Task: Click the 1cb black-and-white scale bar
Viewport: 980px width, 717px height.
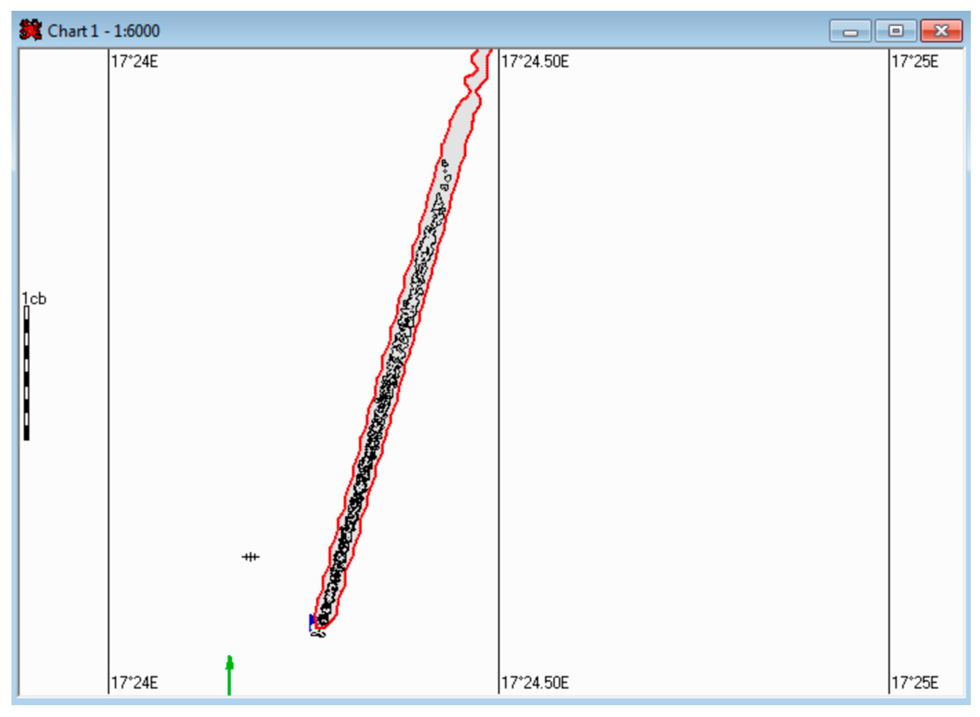Action: tap(26, 373)
